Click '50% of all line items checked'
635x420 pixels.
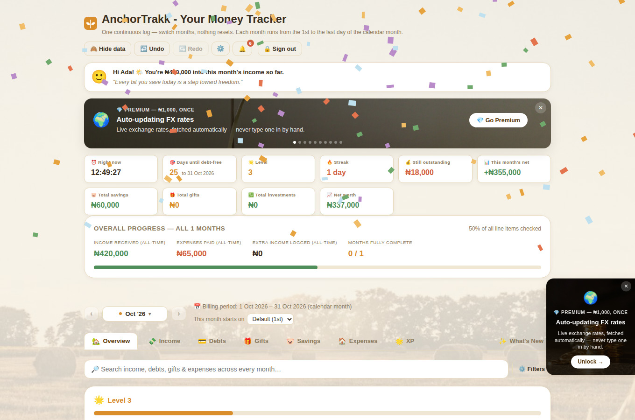tap(505, 229)
